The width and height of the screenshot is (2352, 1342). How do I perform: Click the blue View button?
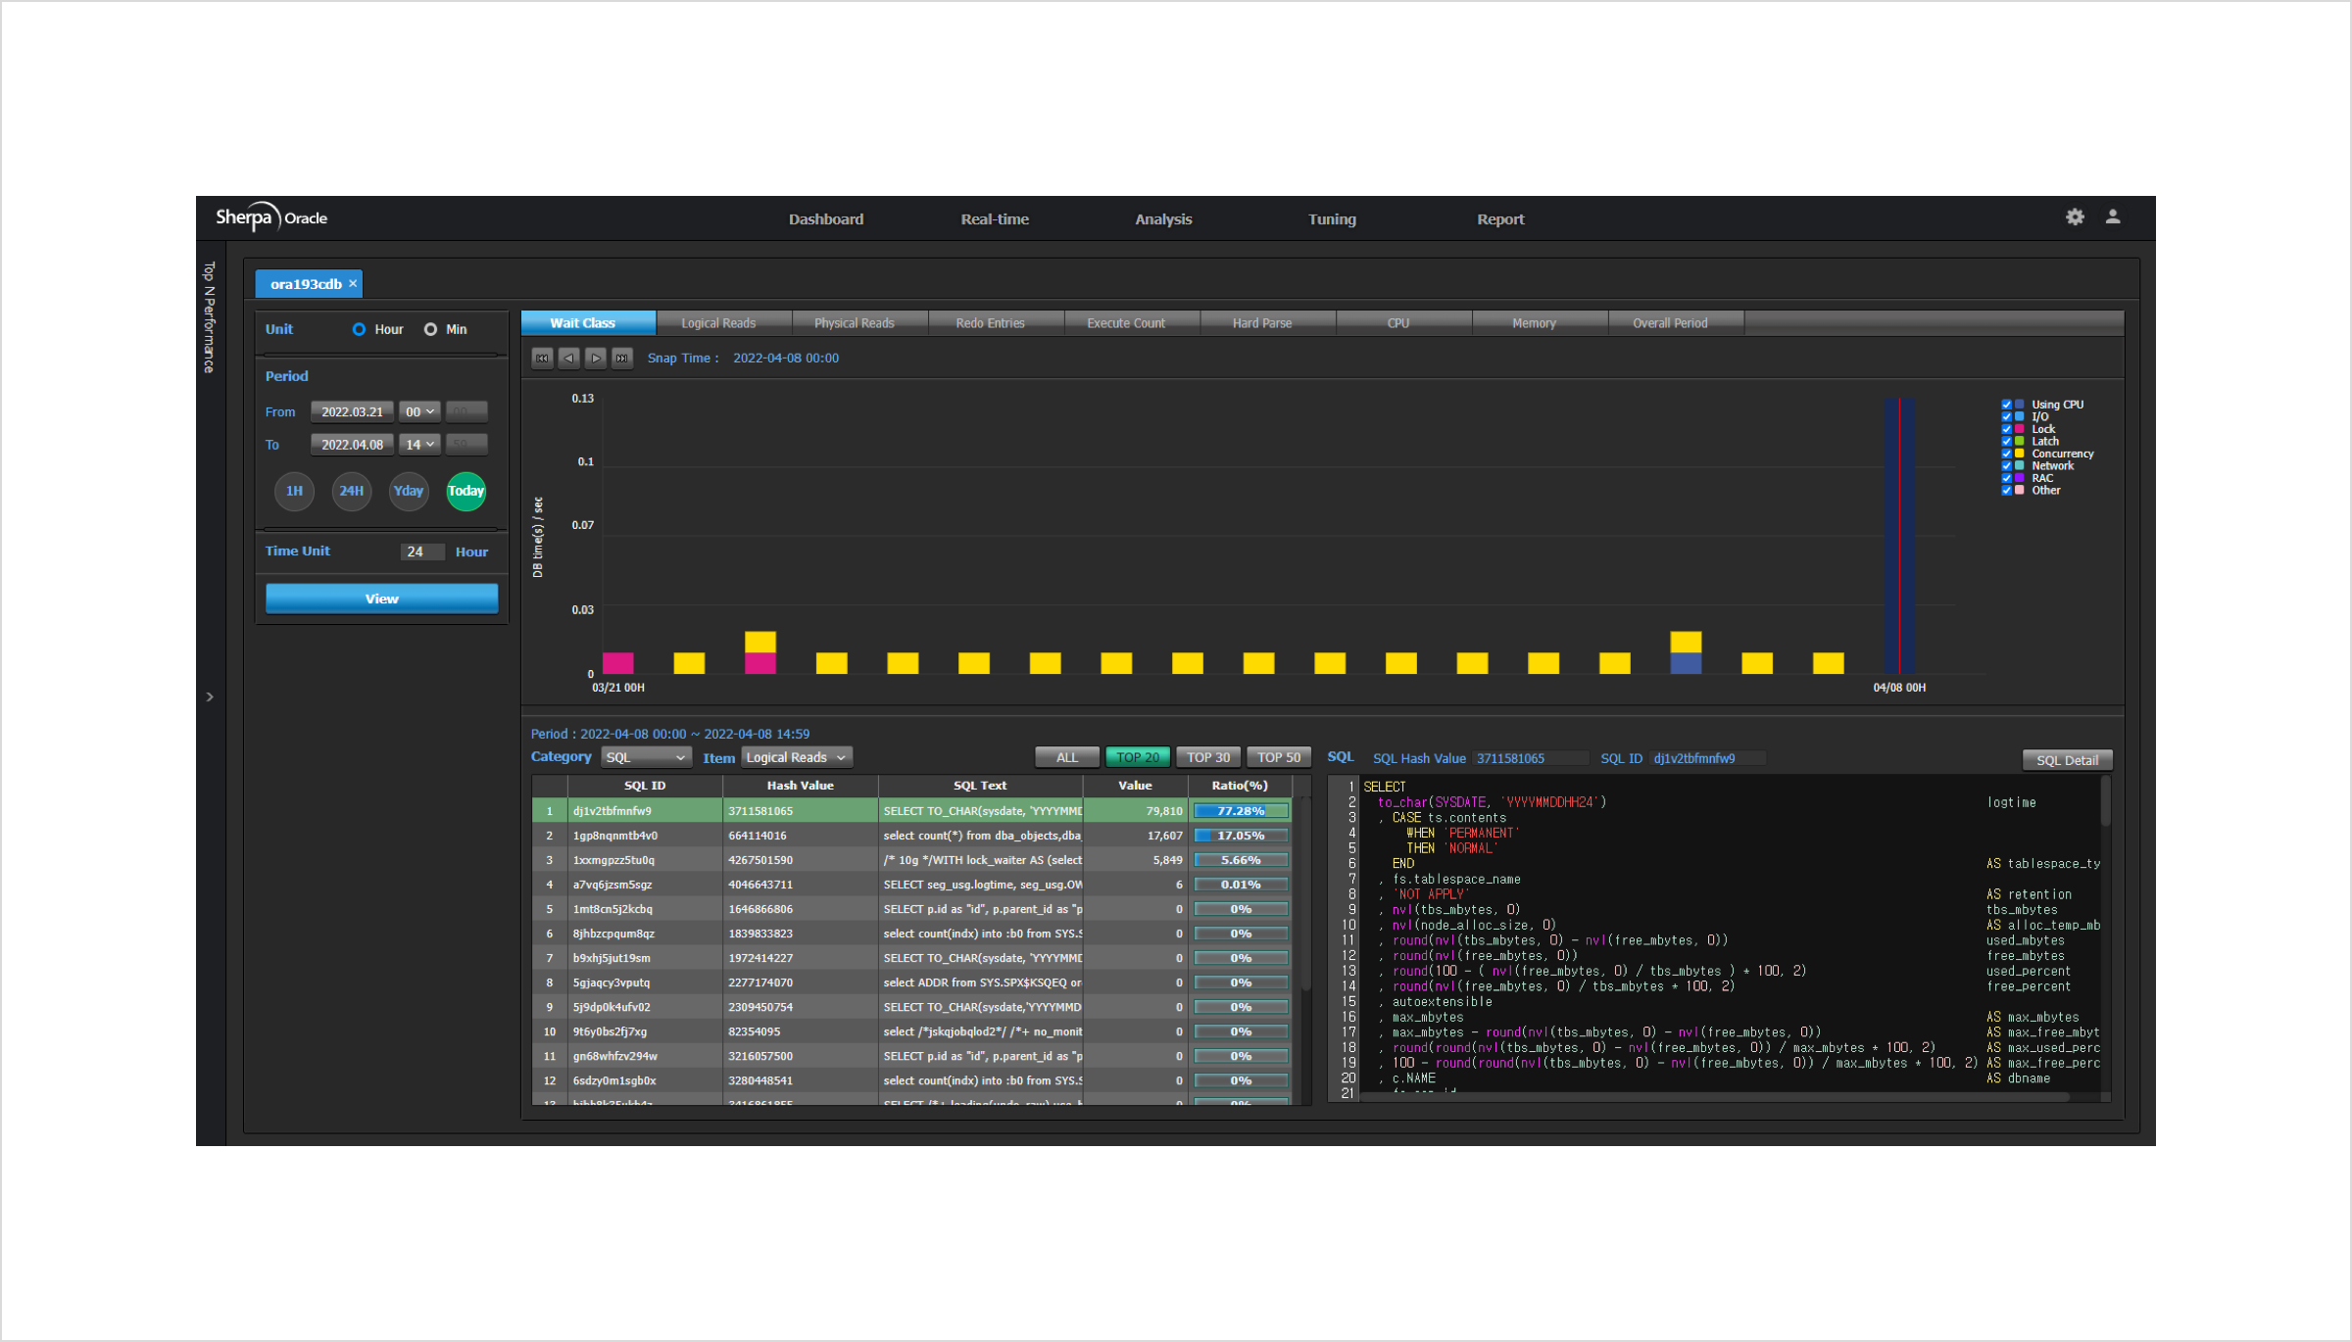[x=381, y=599]
